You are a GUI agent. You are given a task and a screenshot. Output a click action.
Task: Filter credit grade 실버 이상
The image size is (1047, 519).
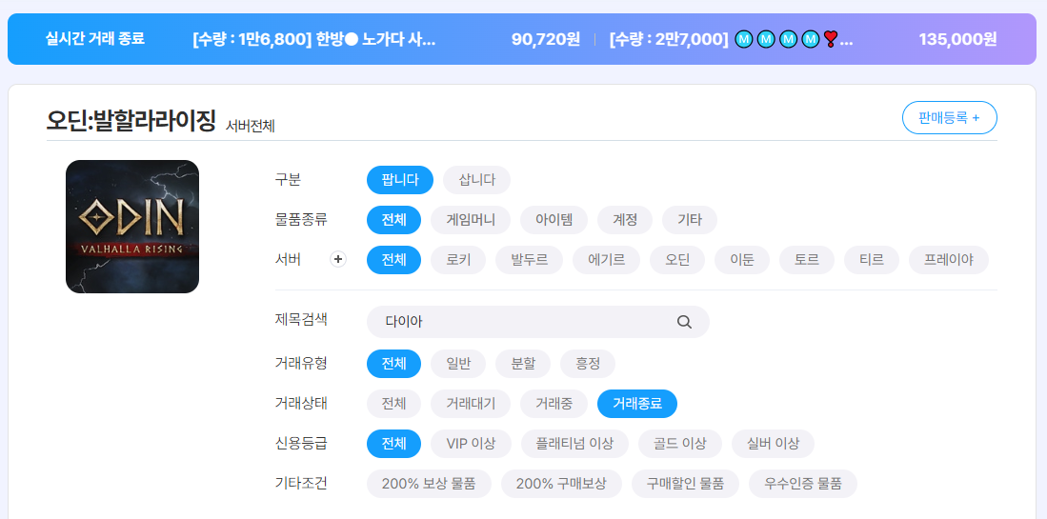tap(774, 444)
